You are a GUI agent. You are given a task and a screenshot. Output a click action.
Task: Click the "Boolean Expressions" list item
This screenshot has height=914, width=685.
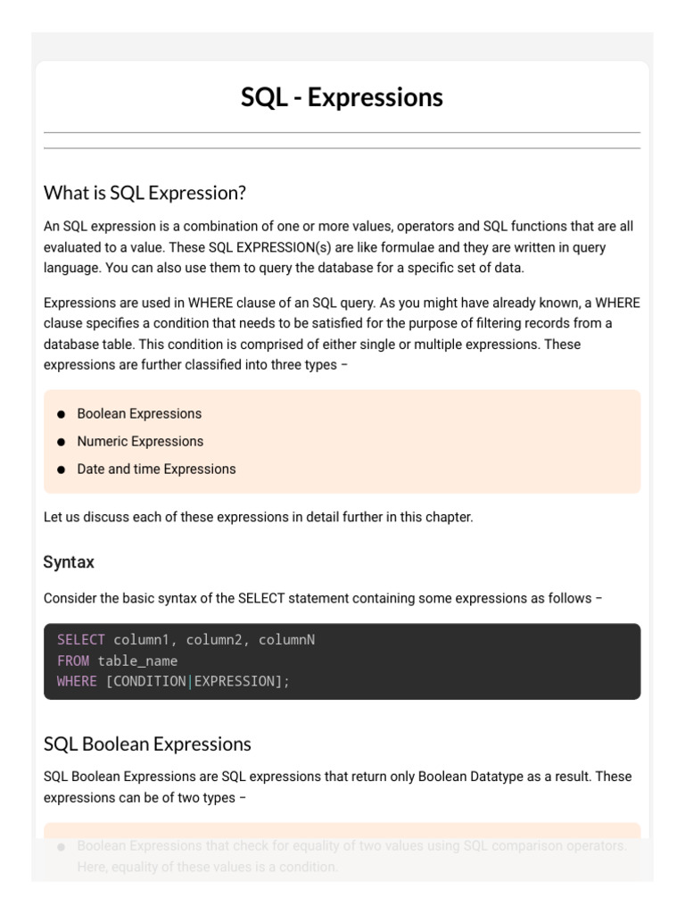(x=139, y=414)
